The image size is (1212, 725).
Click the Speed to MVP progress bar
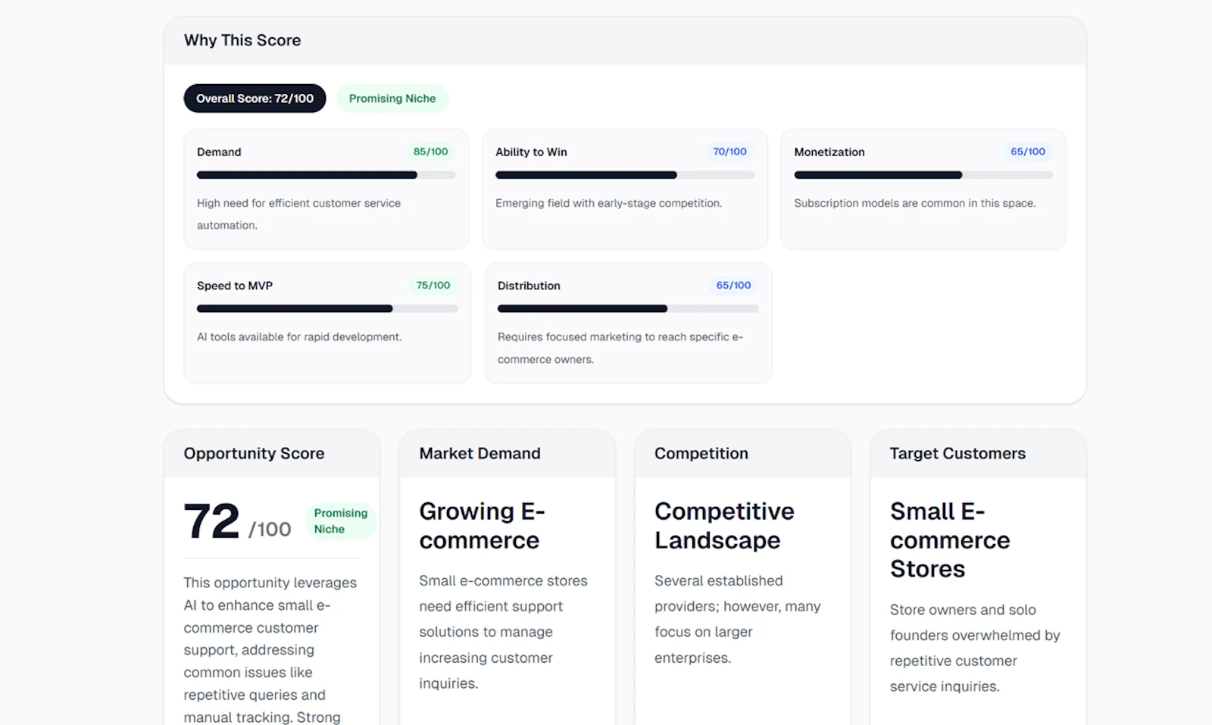tap(327, 309)
